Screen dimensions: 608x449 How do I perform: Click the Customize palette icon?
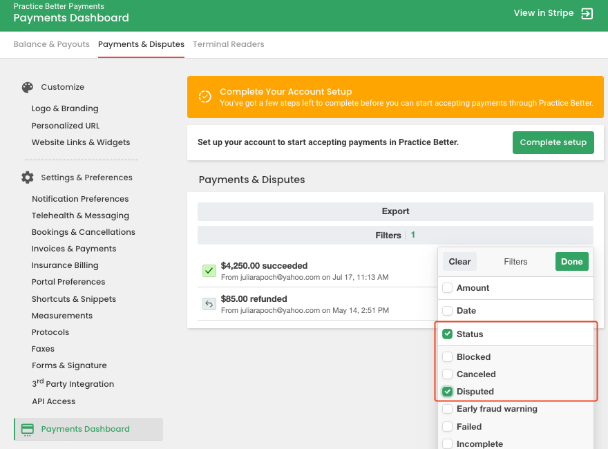tap(27, 87)
